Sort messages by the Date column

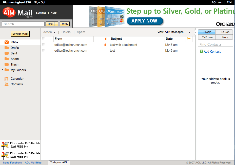(x=169, y=39)
